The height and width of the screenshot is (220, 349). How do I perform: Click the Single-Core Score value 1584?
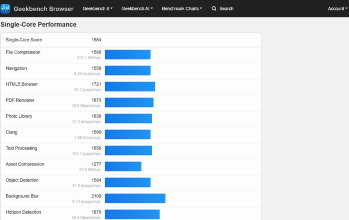pos(96,40)
